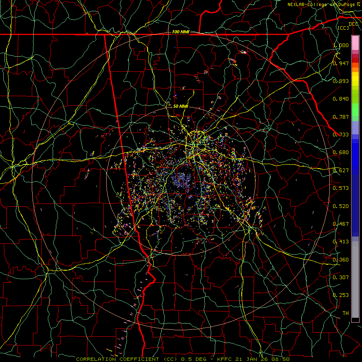
Task: Click the DCC label above the color scale
Action: coord(354,24)
